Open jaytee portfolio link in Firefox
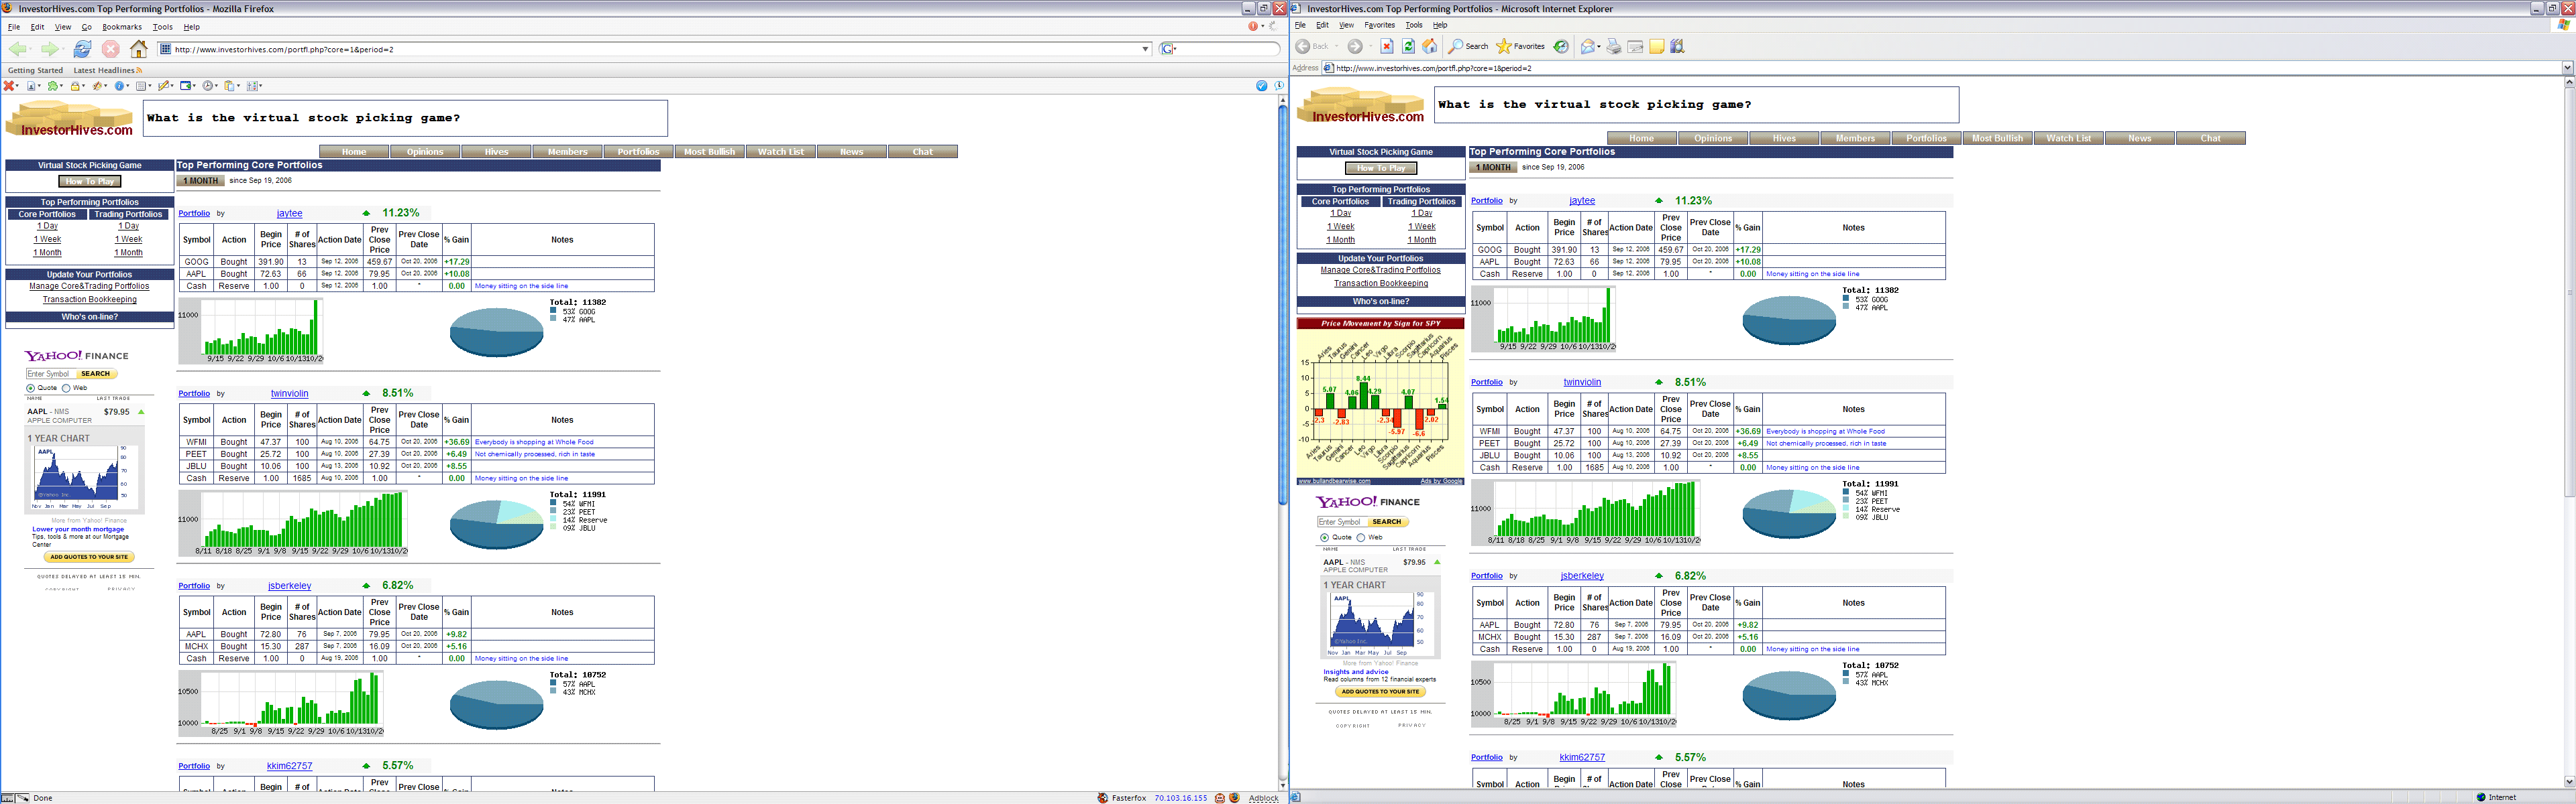The height and width of the screenshot is (804, 2576). [194, 213]
